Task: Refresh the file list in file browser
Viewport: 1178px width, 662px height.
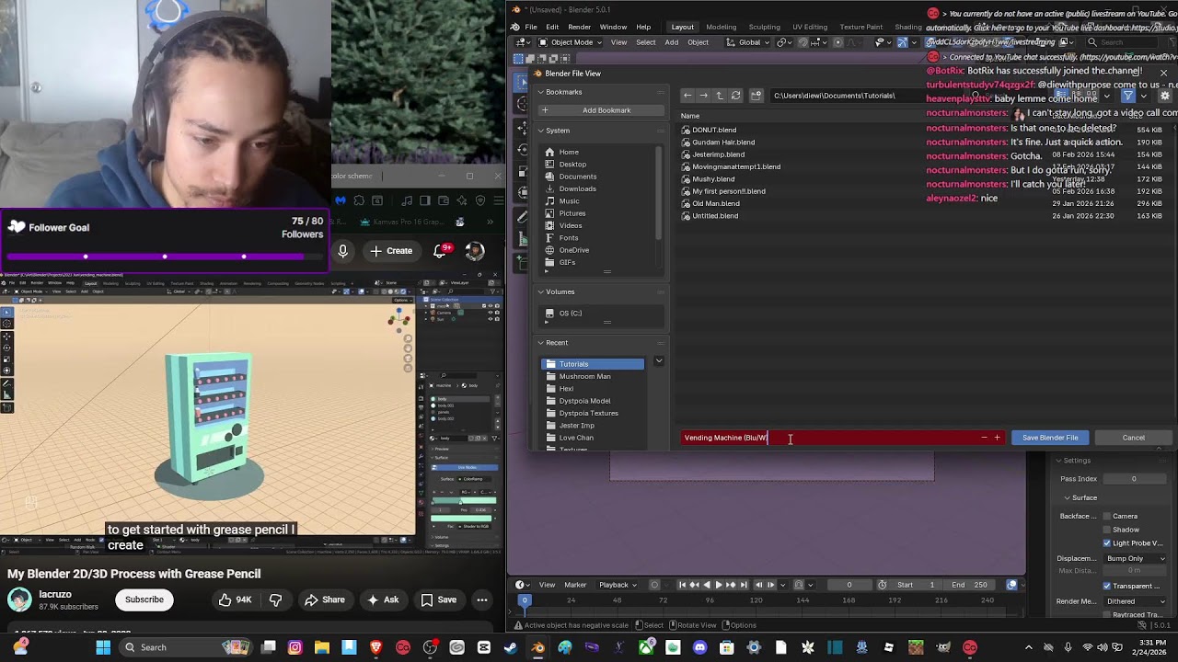Action: 735,96
